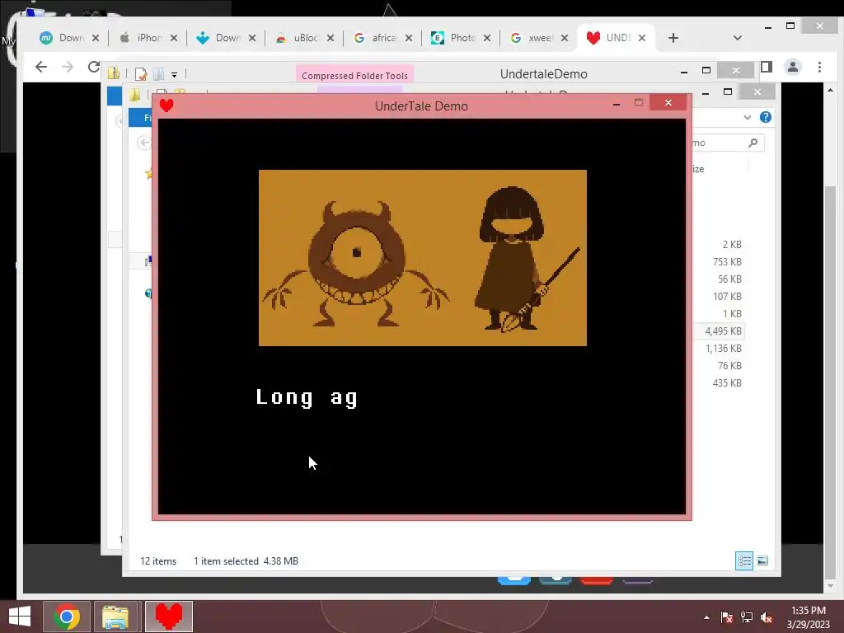Switch to the uBlock browser tab

click(306, 38)
